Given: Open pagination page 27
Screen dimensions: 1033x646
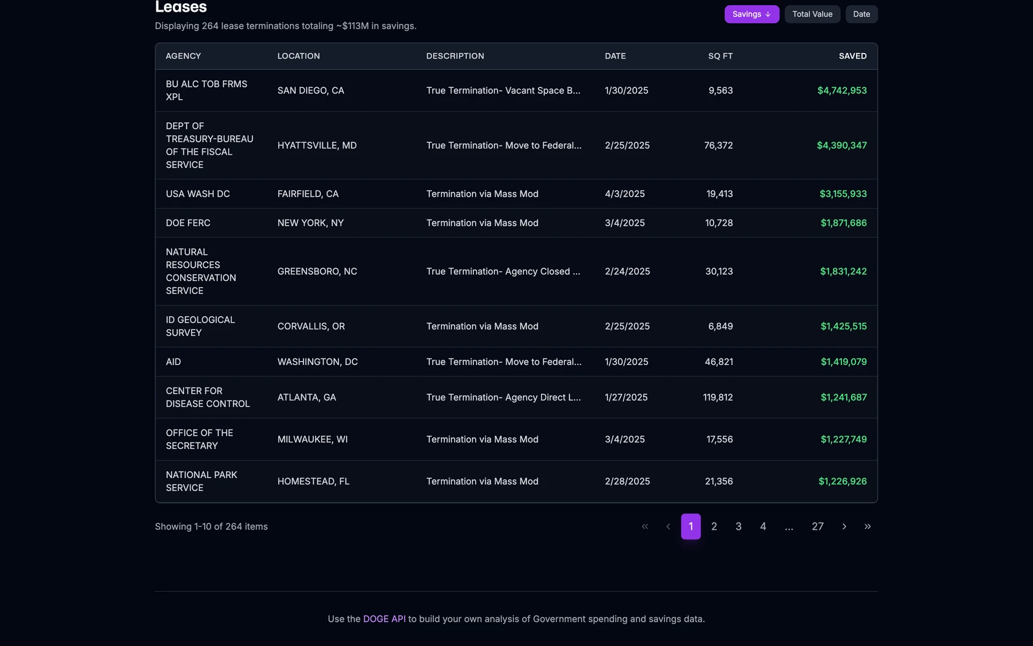Looking at the screenshot, I should click(x=817, y=526).
